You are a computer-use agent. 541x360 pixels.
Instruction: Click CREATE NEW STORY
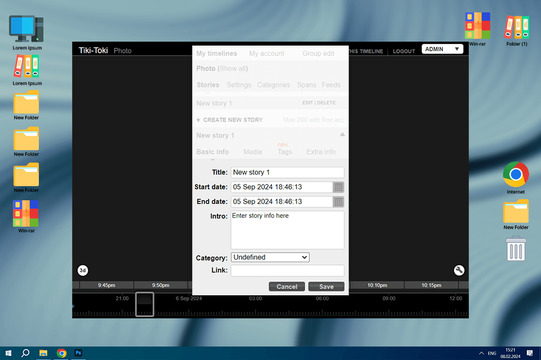229,120
